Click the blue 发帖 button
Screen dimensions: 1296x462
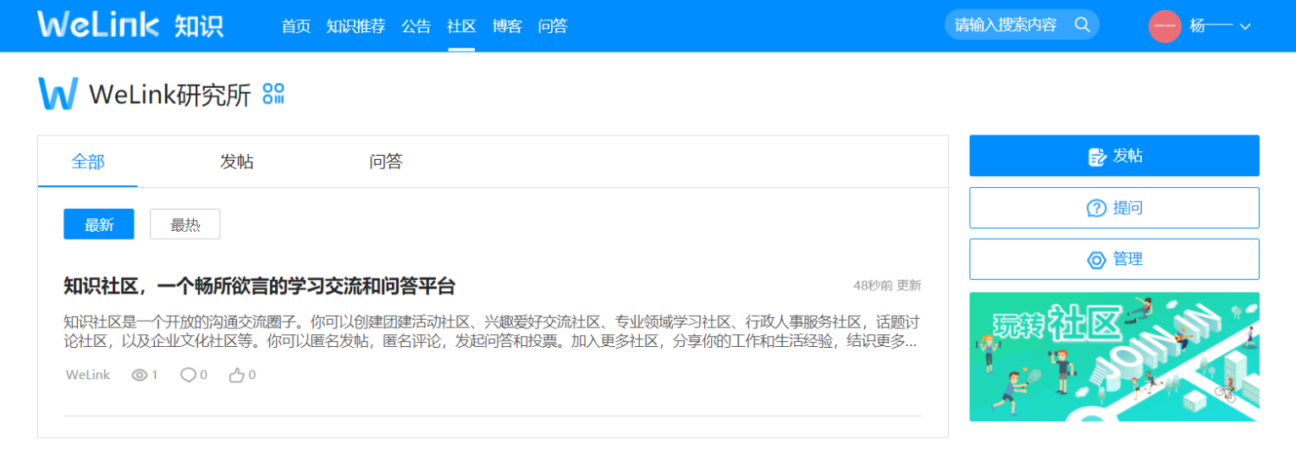pyautogui.click(x=1114, y=156)
